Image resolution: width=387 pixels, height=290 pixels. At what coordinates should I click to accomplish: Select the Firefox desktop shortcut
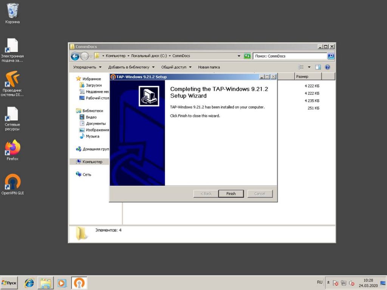[x=12, y=150]
